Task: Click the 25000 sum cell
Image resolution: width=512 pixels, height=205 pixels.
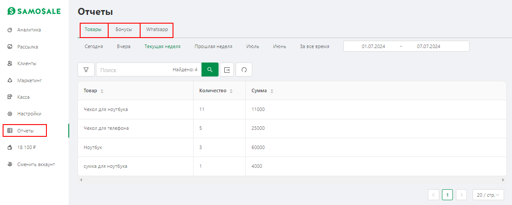Action: (x=376, y=129)
